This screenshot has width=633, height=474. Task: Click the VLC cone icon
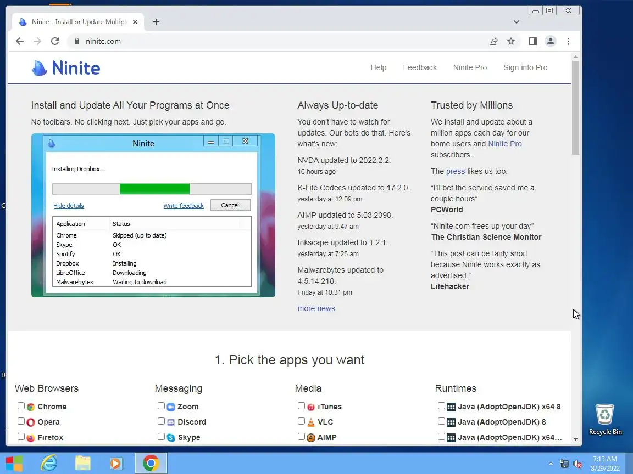[311, 422]
